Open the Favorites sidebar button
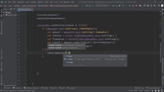Screen dimensions: 164x92 (2, 66)
